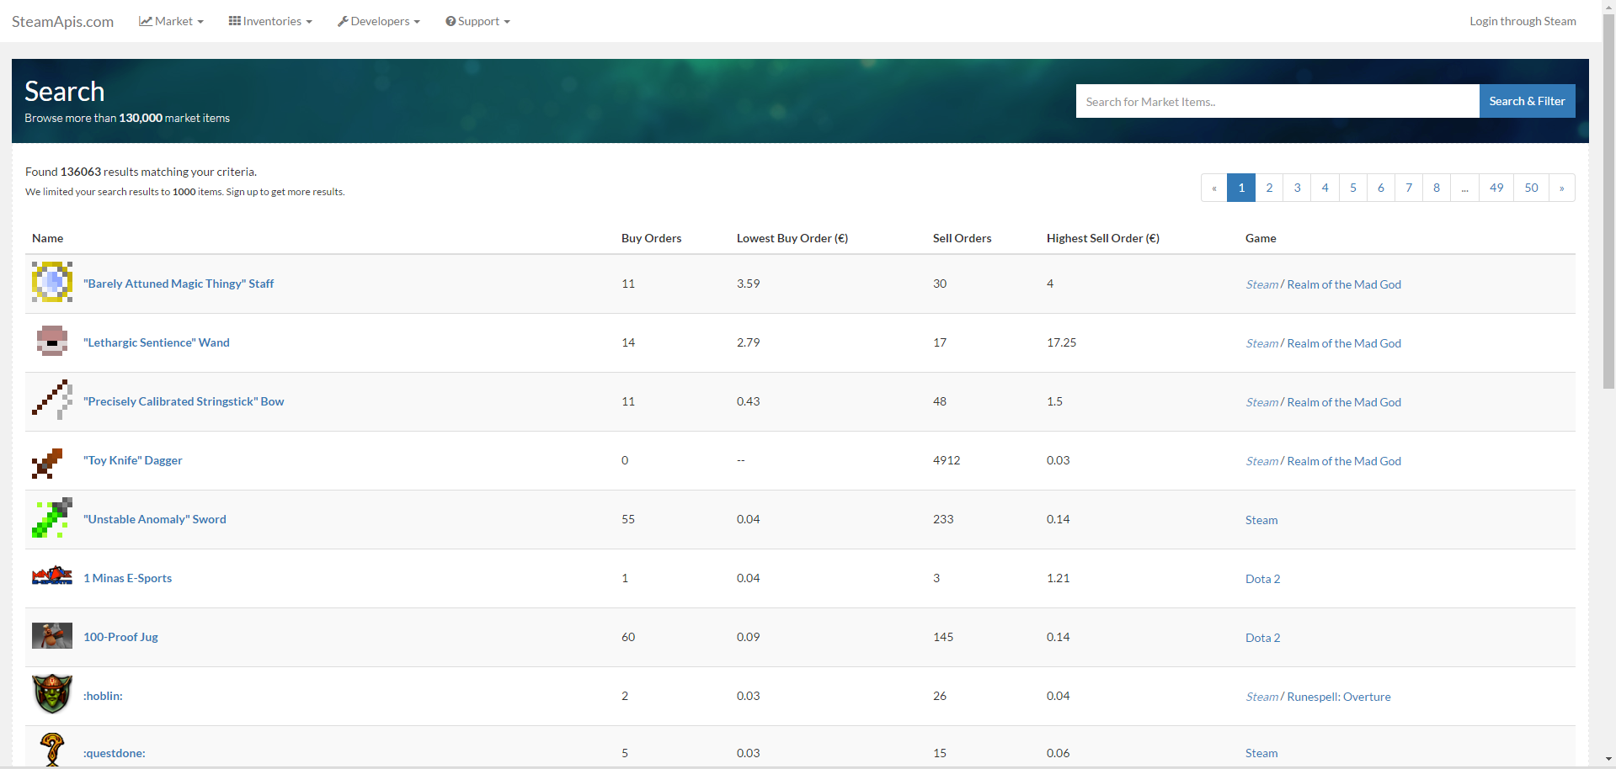This screenshot has height=769, width=1616.
Task: Expand the Support dropdown menu
Action: (478, 21)
